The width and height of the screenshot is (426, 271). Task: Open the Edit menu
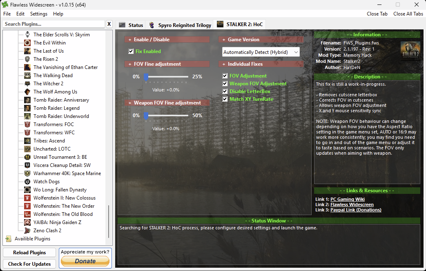pos(20,14)
